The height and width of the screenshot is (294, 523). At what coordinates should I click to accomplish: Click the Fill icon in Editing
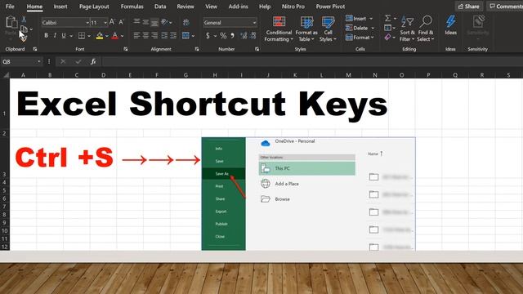click(x=387, y=28)
